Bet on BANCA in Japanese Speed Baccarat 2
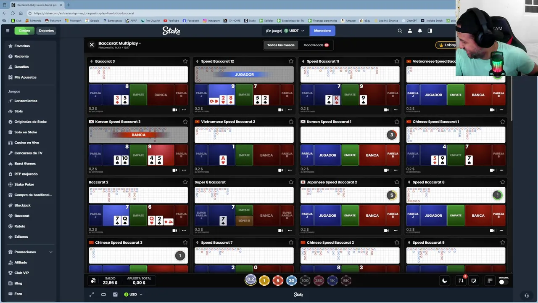This screenshot has height=303, width=538. tap(372, 215)
